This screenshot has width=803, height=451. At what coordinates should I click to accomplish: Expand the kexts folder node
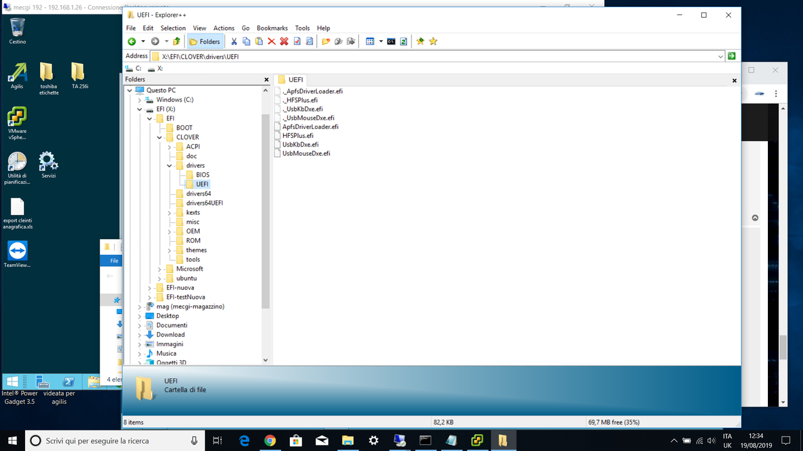pos(169,212)
